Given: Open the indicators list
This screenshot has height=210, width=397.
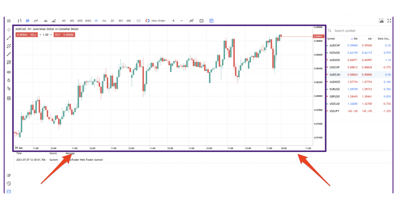Looking at the screenshot, I should (x=191, y=21).
